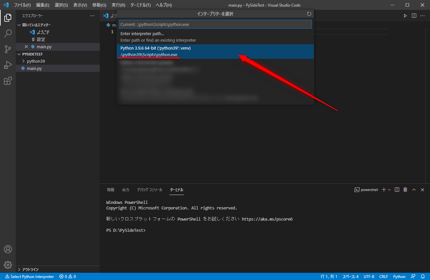Image resolution: width=430 pixels, height=280 pixels.
Task: Add a new terminal with plus icon
Action: 383,190
